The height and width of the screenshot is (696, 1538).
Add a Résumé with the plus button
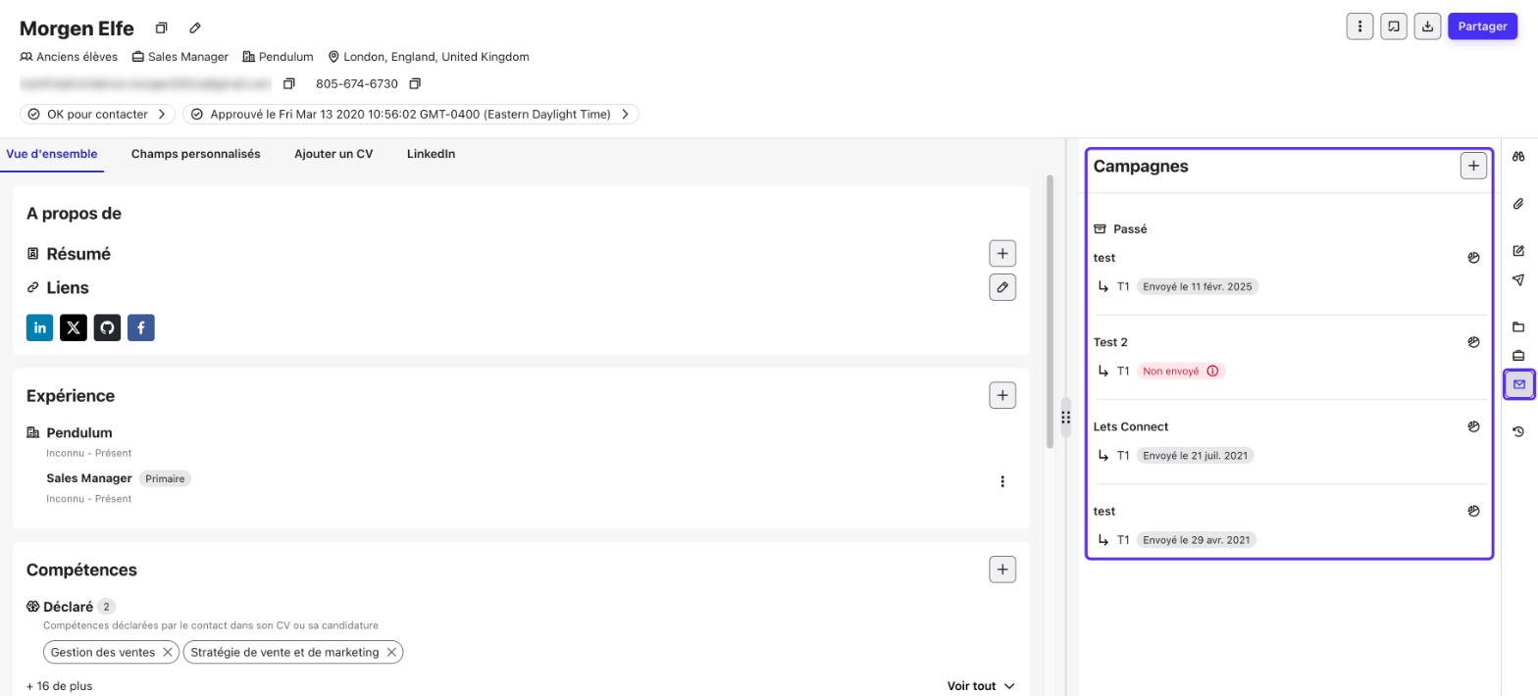click(x=1002, y=254)
